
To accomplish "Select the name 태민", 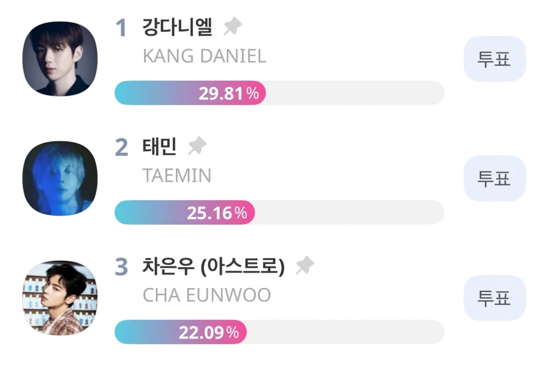I will coord(159,148).
